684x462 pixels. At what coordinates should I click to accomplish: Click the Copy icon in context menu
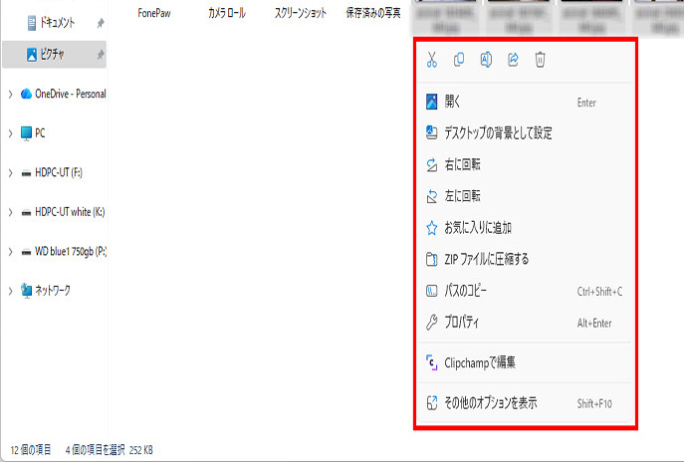point(459,60)
